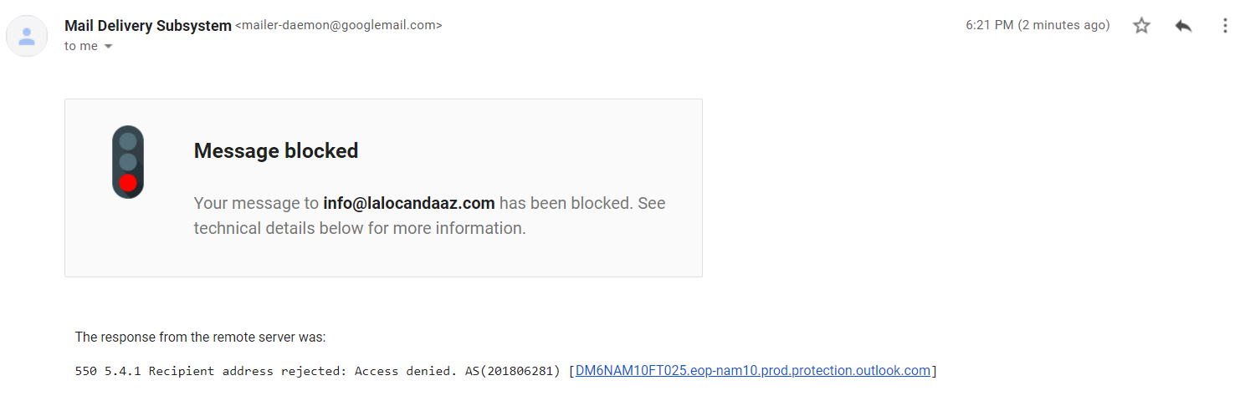
Task: Open the protection.outlook.com server link
Action: pos(752,371)
